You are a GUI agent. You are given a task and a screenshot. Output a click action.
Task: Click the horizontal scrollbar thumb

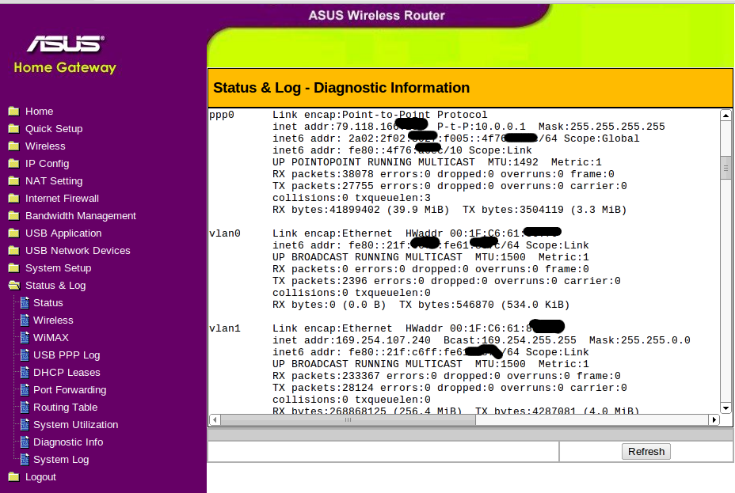348,419
